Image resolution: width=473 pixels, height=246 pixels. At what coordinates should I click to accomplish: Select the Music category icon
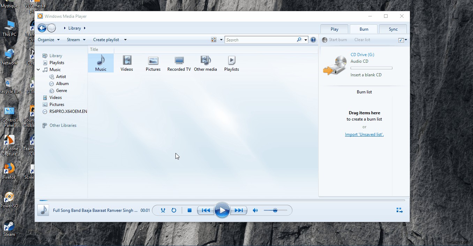[101, 63]
